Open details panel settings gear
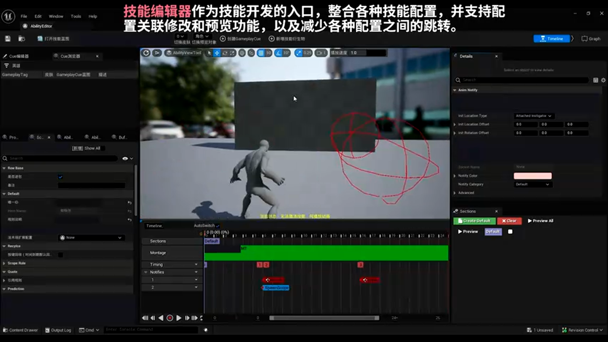 click(x=604, y=80)
